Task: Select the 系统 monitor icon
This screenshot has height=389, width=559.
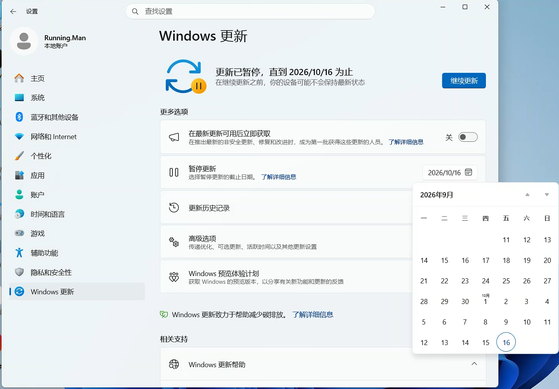Action: click(19, 97)
